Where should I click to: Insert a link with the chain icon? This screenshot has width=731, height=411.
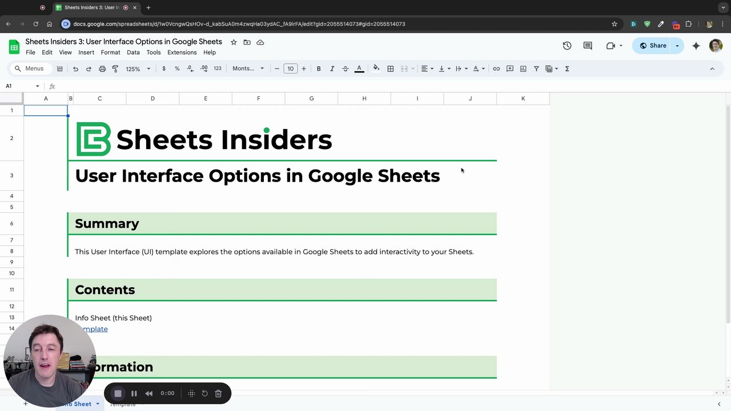[x=496, y=68]
